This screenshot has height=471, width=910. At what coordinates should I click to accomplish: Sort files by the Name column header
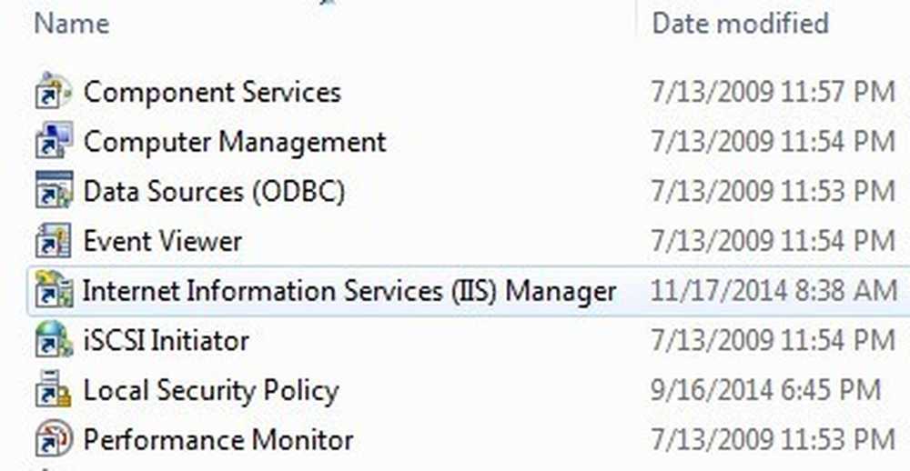coord(72,25)
